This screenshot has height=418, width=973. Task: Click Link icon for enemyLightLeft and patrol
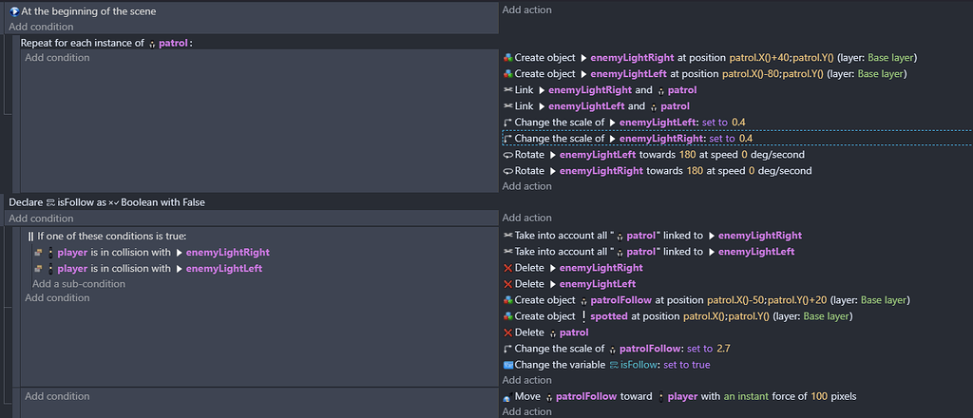pos(507,106)
